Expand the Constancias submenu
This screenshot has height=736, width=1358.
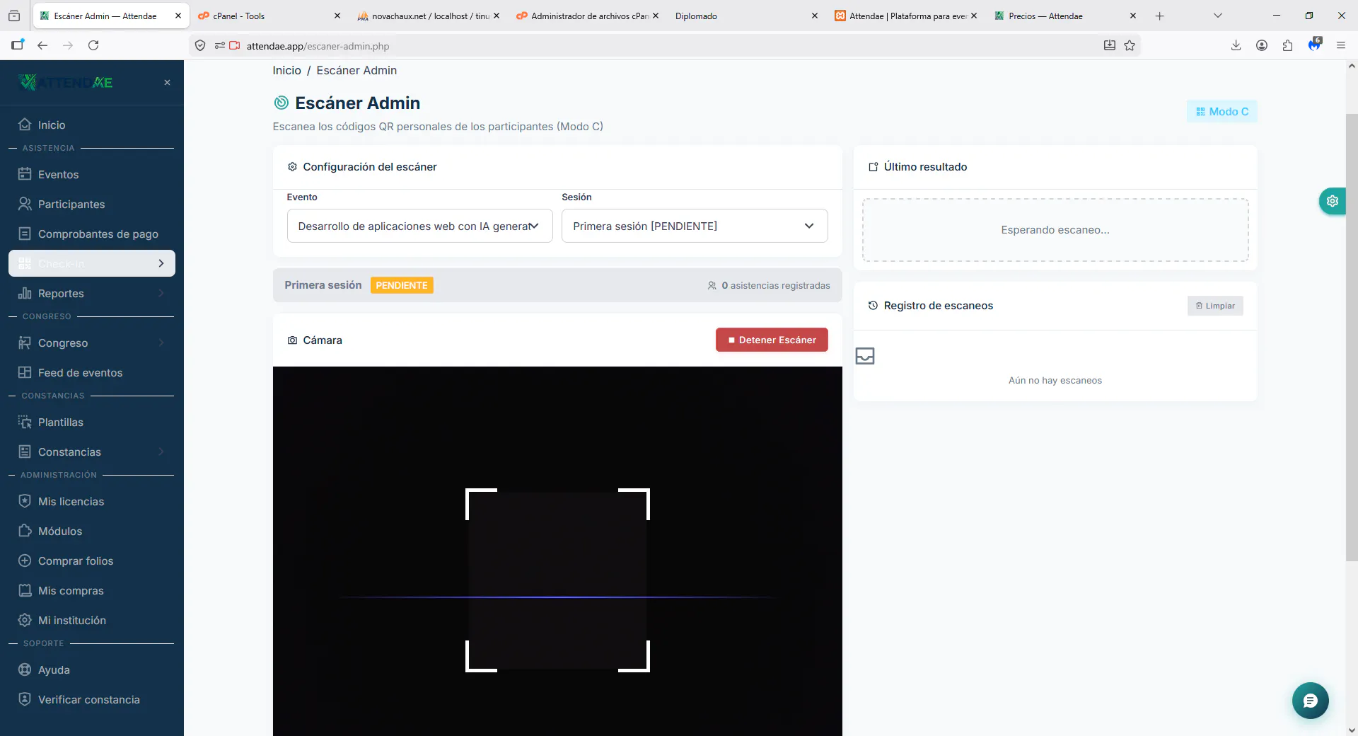[x=92, y=452]
